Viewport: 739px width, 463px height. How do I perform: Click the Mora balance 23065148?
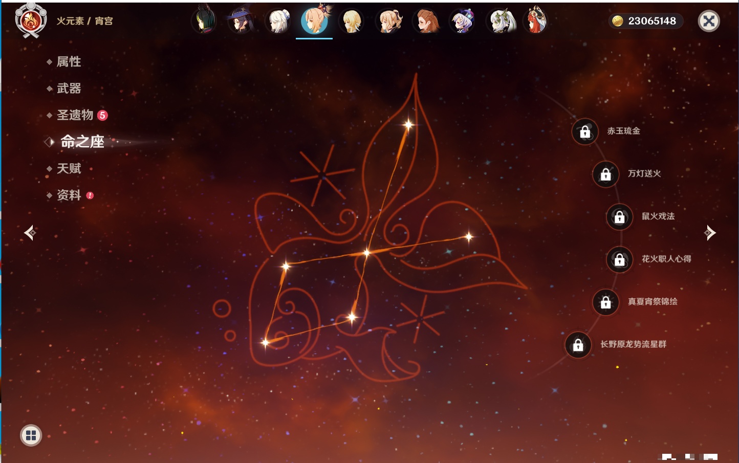click(x=652, y=21)
